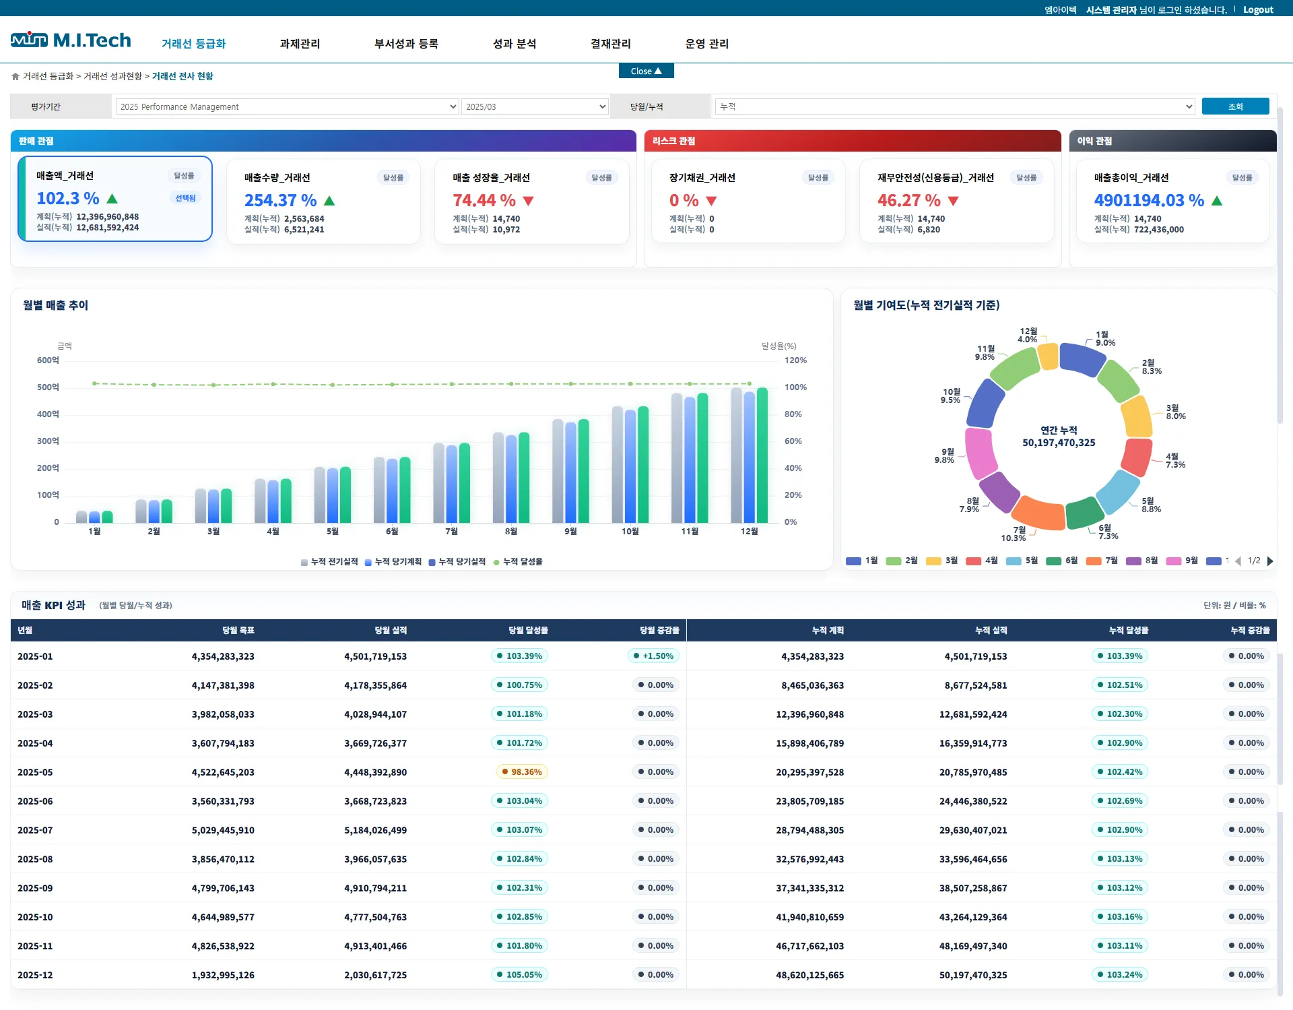Click the 선택됨 badge on the 매출액_거래선 card
The image size is (1293, 1010).
[x=186, y=198]
